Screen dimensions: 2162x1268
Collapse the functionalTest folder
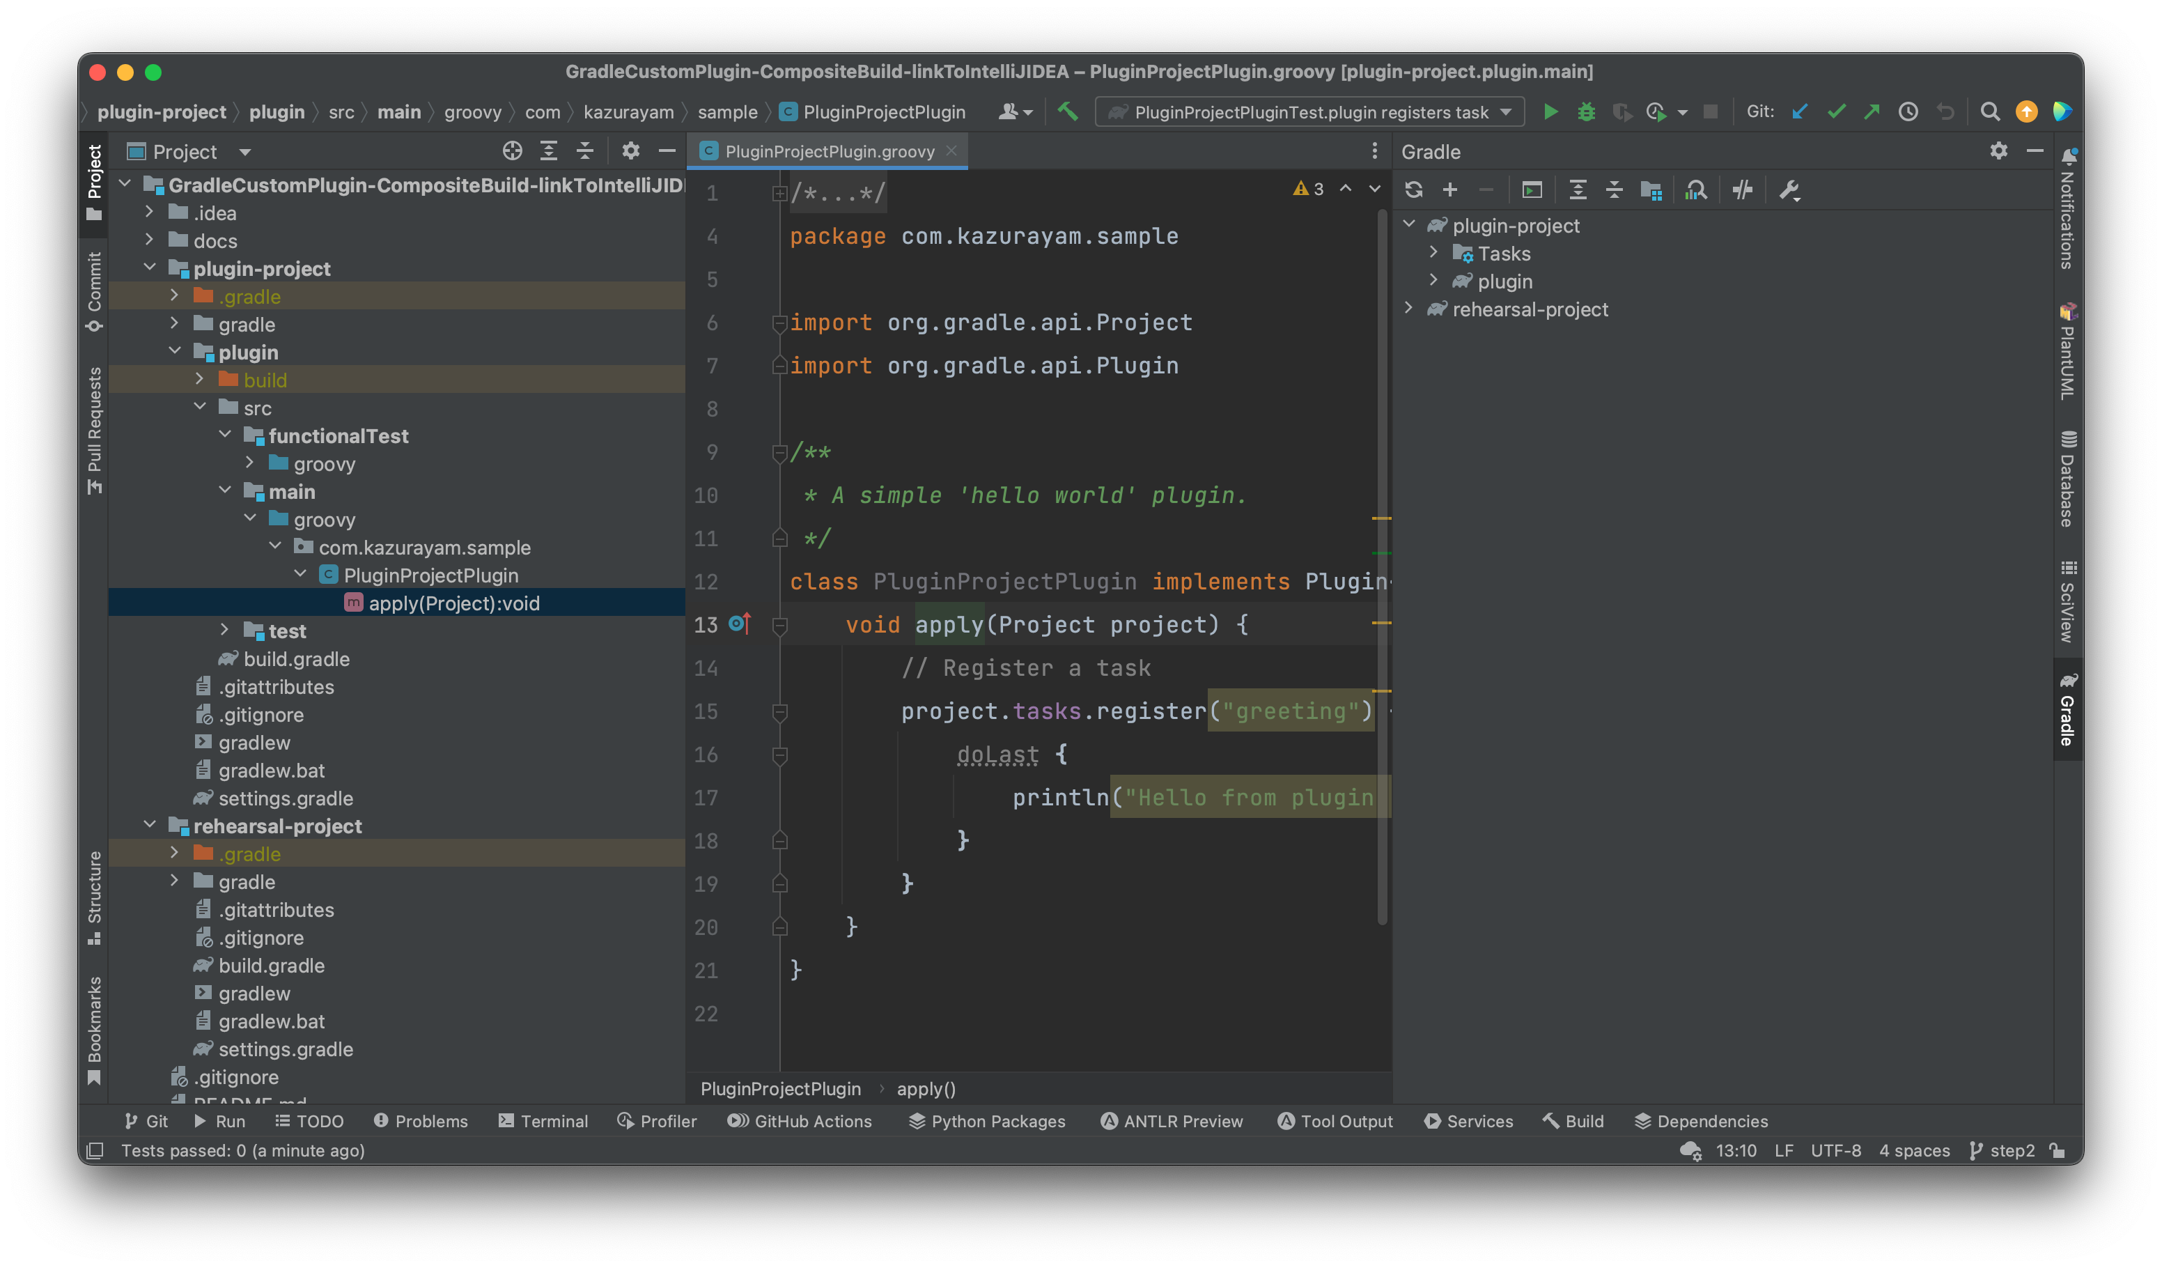click(225, 435)
